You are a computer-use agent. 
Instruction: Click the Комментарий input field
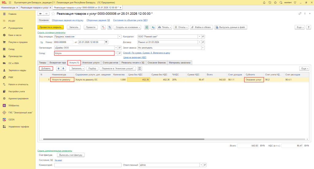(x=88, y=165)
